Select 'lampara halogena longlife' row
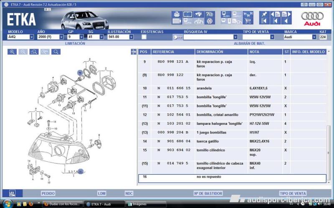 (232, 124)
